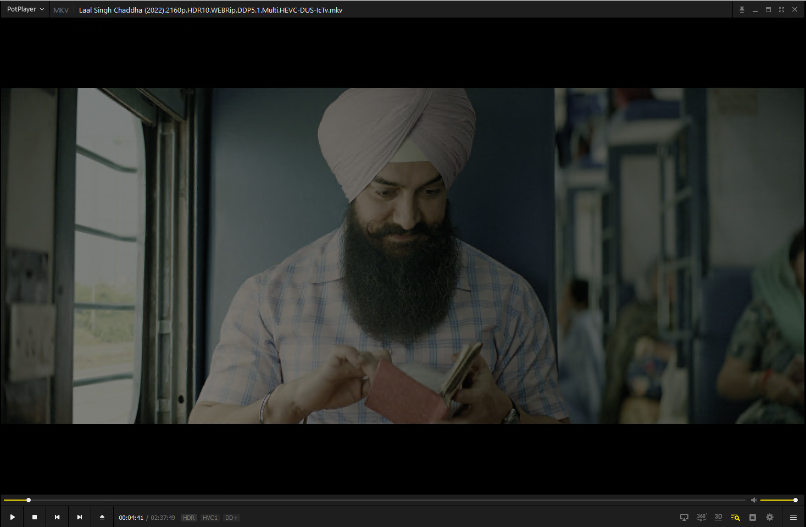Click the elapsed time 00:04:41
Viewport: 806px width, 527px height.
[131, 518]
